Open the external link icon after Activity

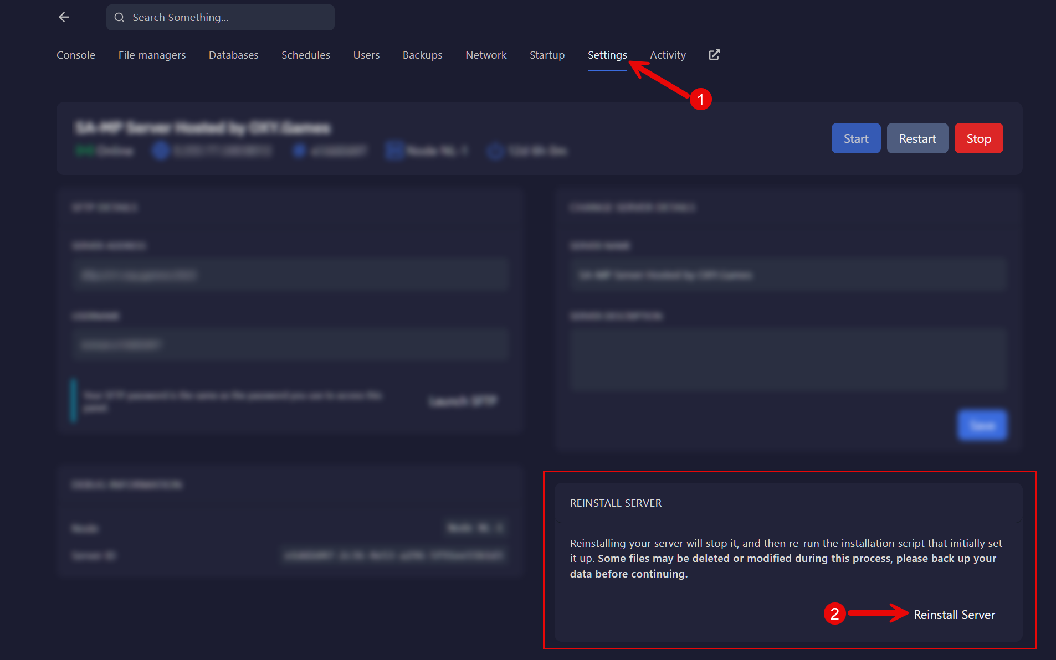pyautogui.click(x=714, y=55)
